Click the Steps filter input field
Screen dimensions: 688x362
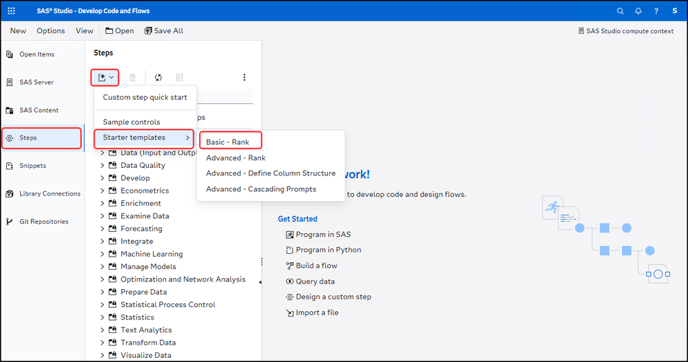[225, 97]
